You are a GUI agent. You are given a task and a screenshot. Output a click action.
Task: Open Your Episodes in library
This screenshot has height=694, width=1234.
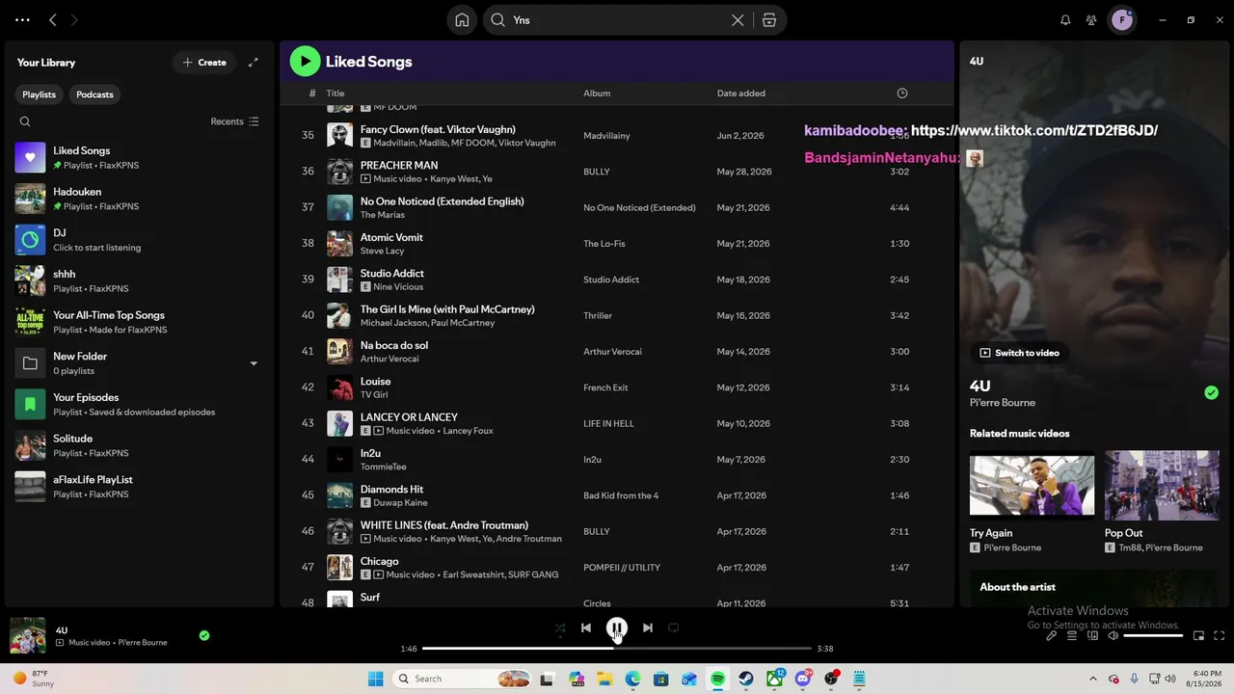139,404
